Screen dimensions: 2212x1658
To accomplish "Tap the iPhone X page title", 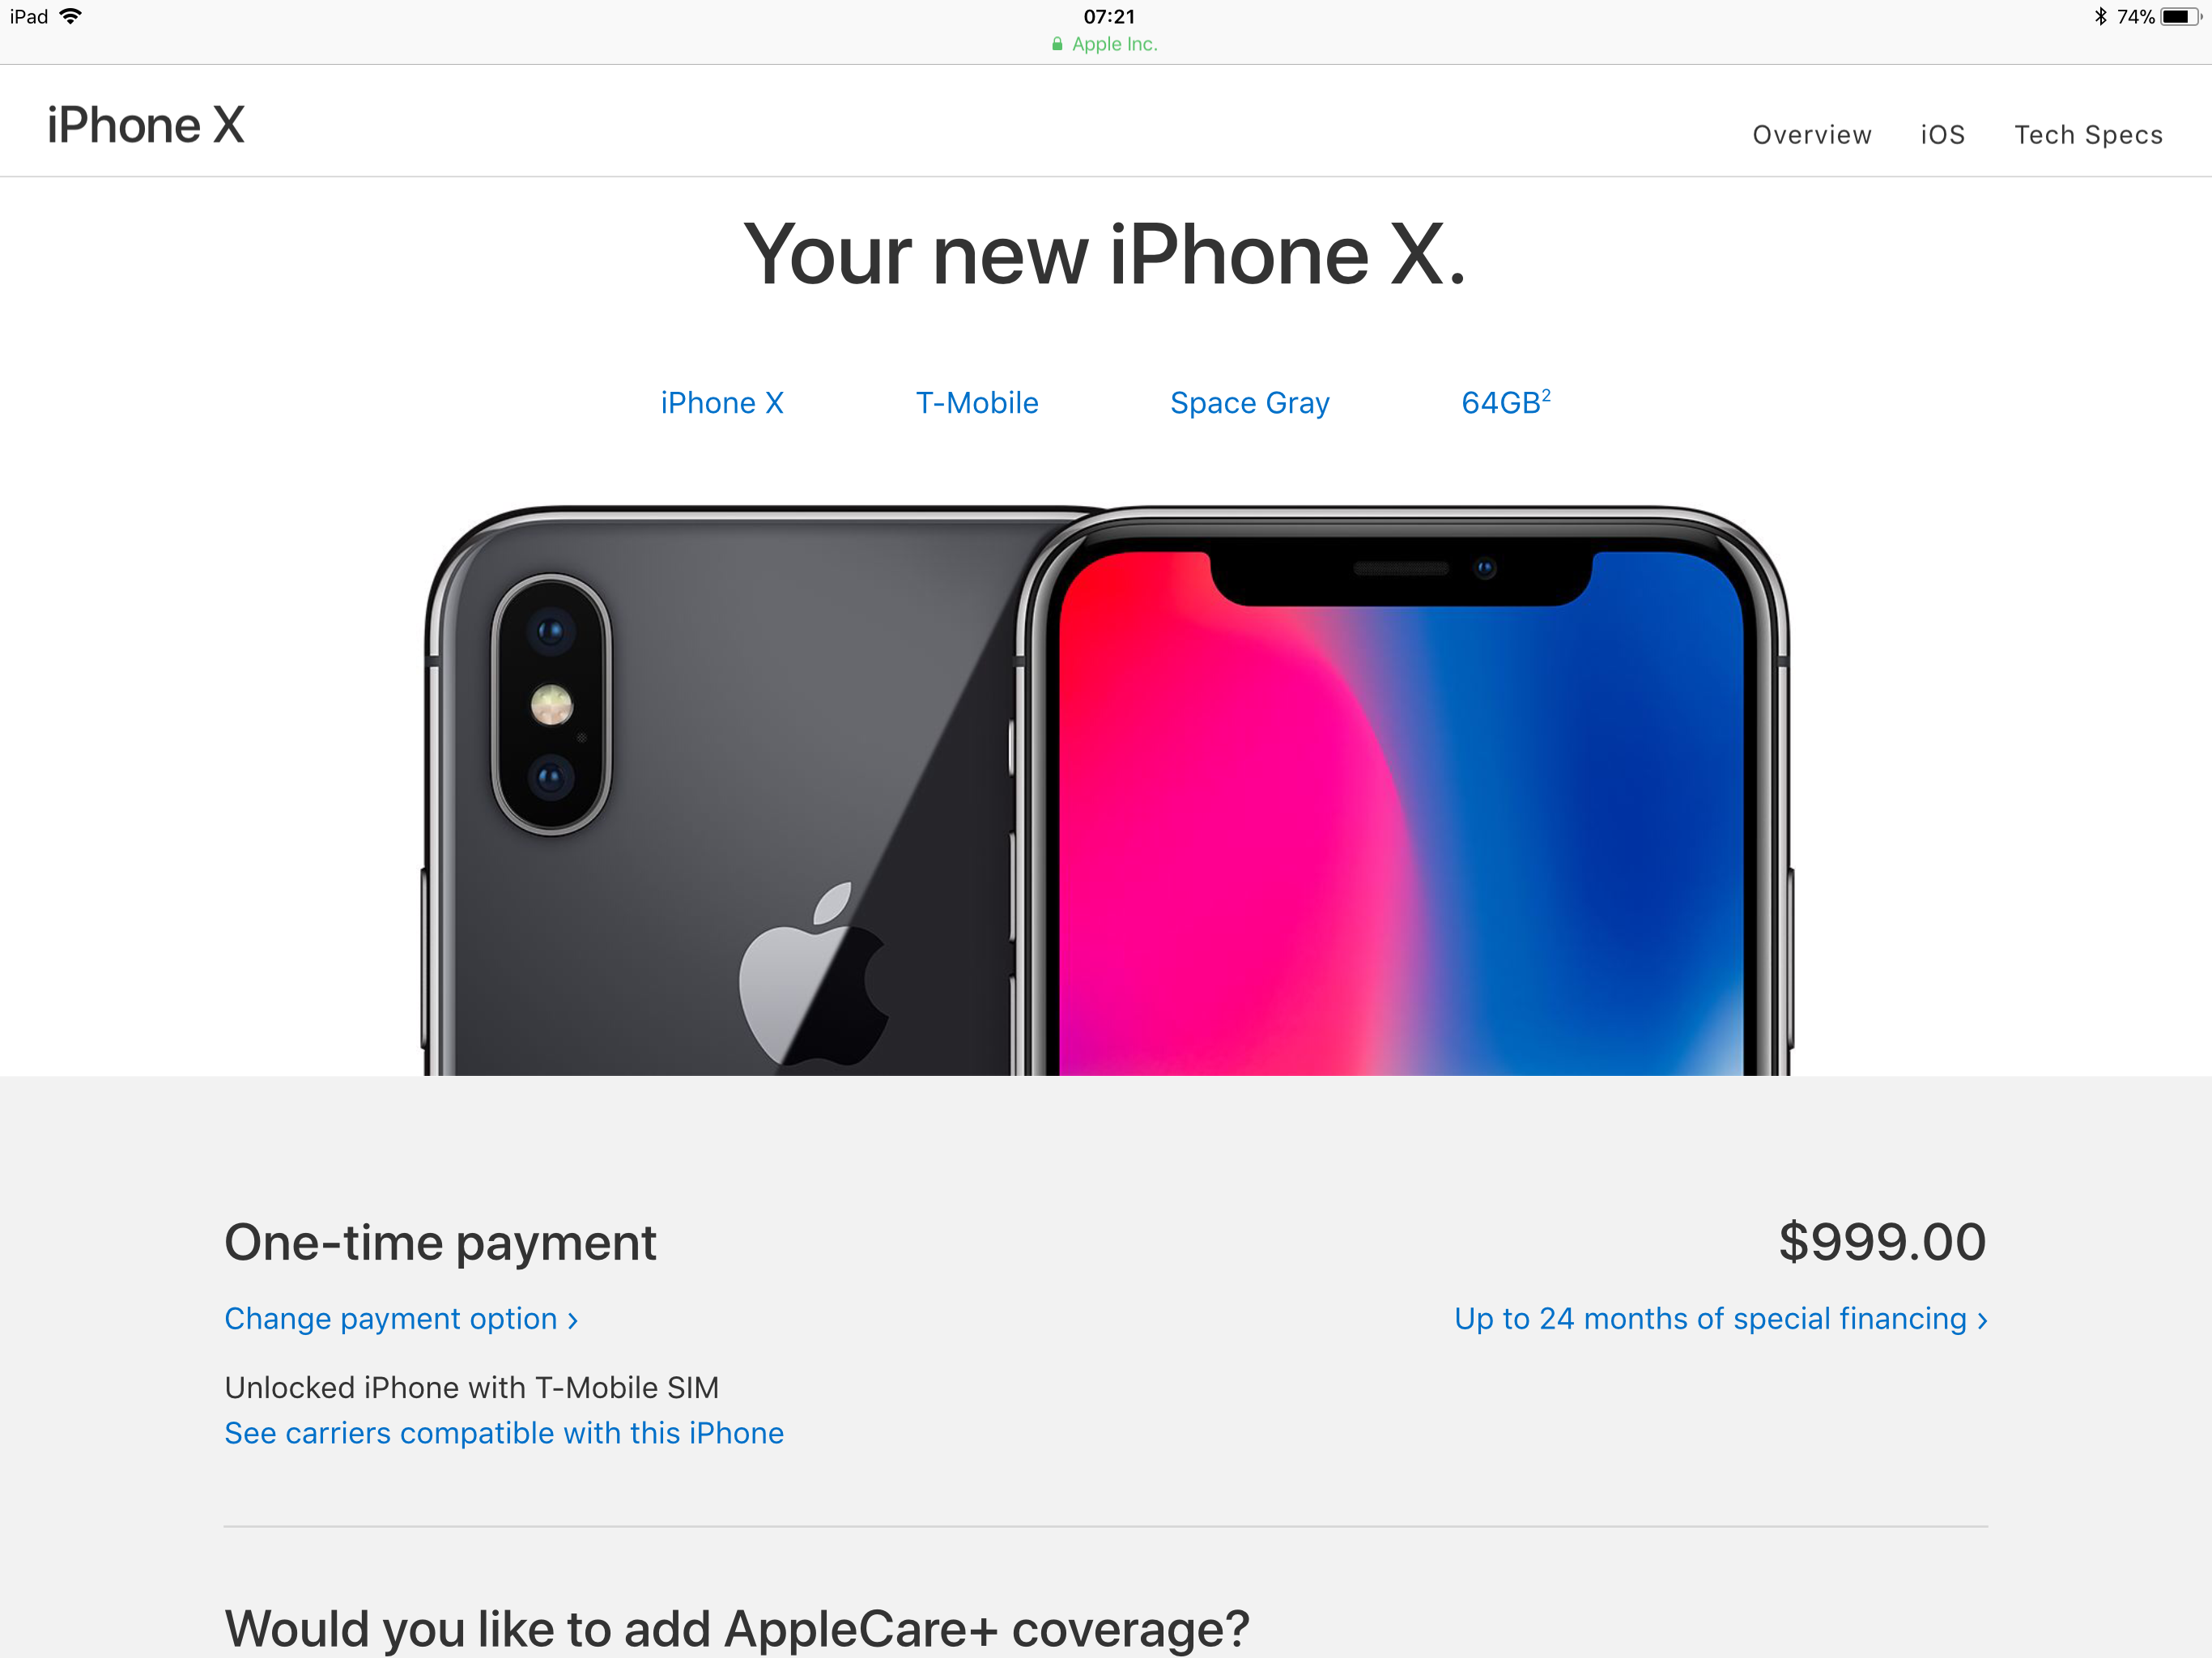I will [146, 126].
